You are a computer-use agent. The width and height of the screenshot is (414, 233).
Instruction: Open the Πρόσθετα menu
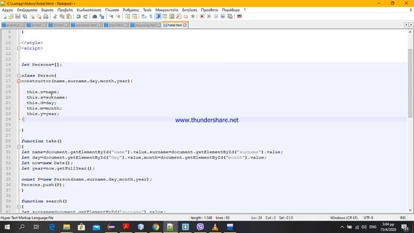(210, 10)
